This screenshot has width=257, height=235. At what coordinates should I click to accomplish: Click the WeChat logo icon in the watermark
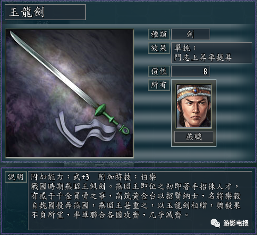pyautogui.click(x=215, y=223)
